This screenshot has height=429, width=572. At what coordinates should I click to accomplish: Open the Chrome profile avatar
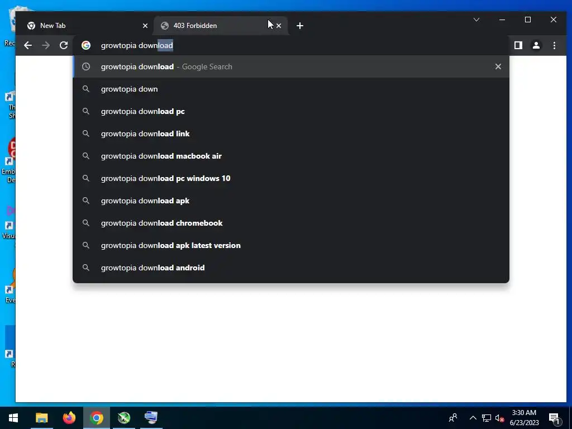[536, 45]
